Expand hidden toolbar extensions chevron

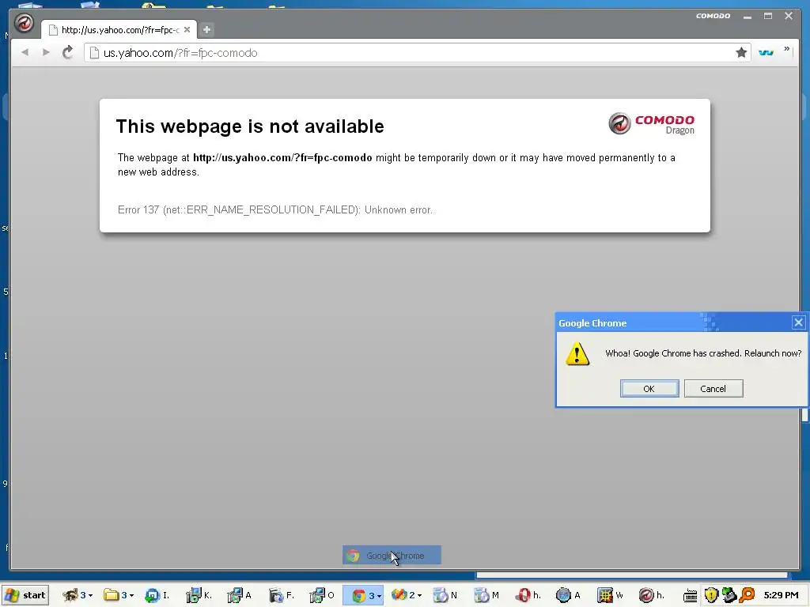(x=787, y=48)
